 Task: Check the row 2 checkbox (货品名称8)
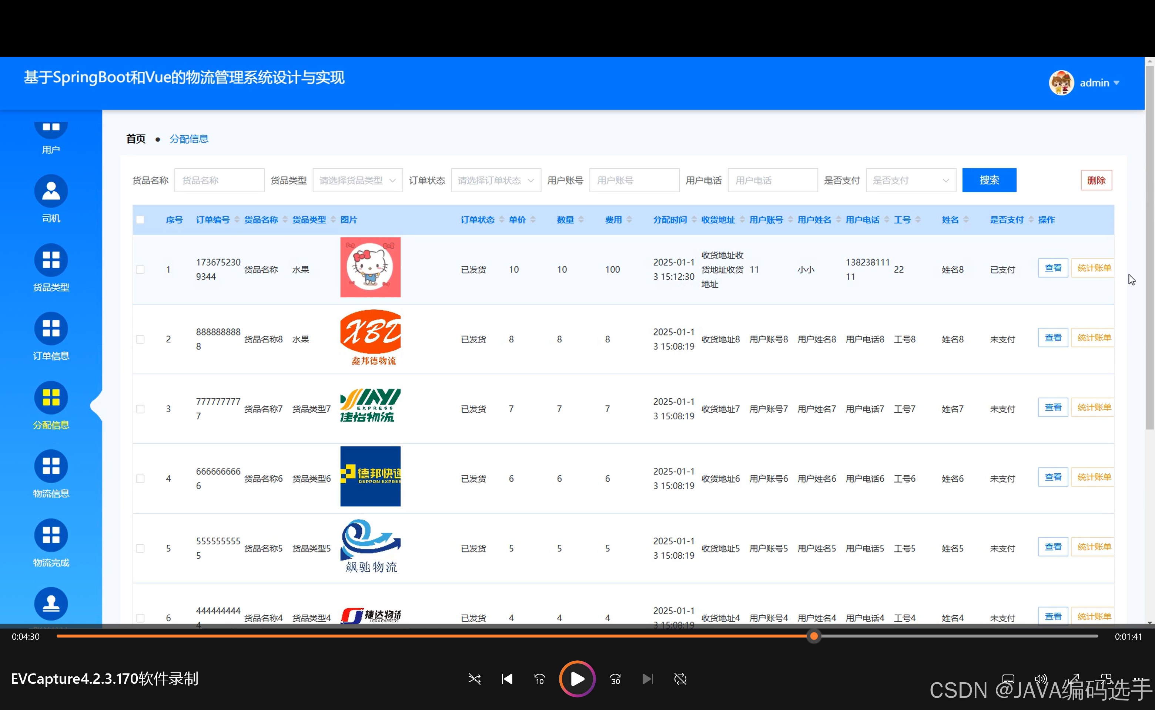(140, 339)
